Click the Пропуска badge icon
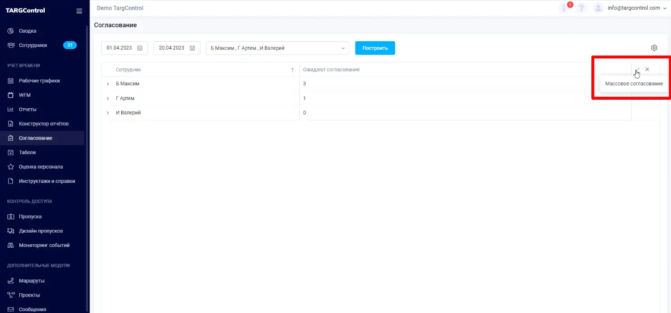Screen dimensions: 671x313 tap(11, 216)
